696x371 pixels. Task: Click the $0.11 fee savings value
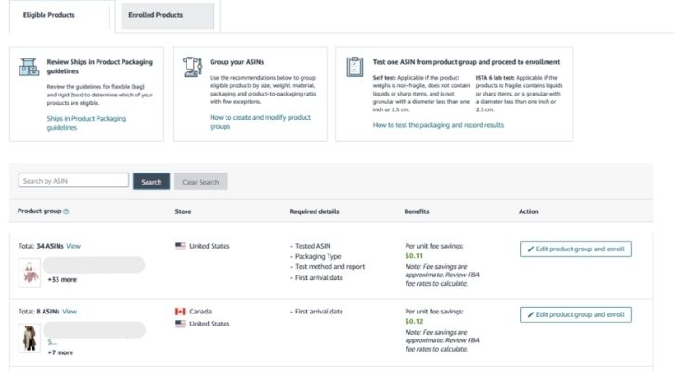tap(414, 256)
